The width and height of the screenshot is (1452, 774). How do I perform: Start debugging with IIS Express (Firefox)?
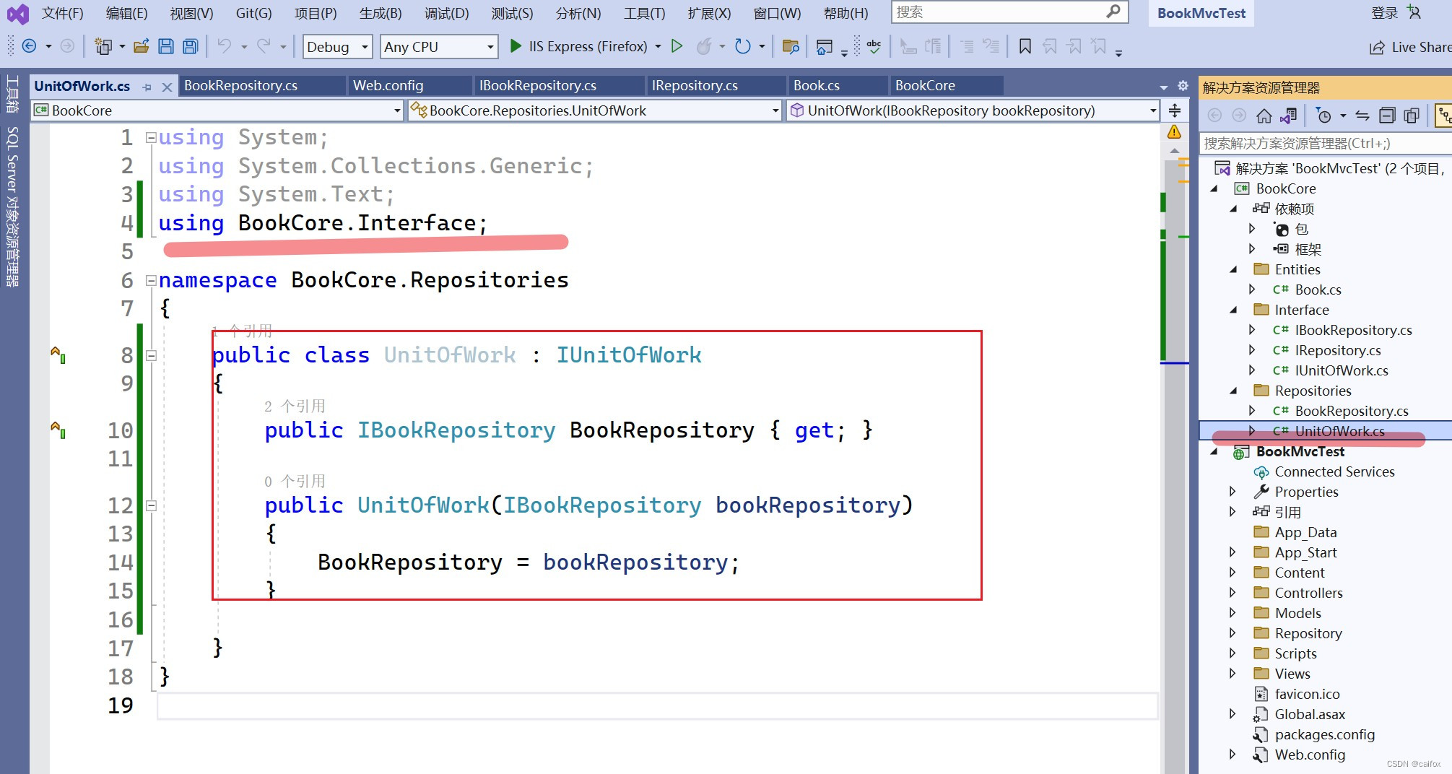(578, 47)
